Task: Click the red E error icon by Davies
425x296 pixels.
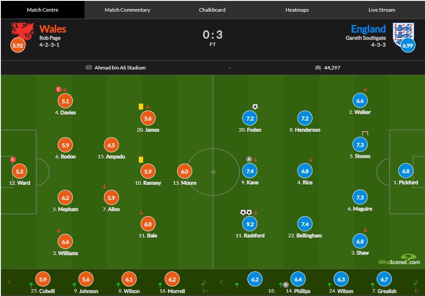Action: [x=58, y=89]
